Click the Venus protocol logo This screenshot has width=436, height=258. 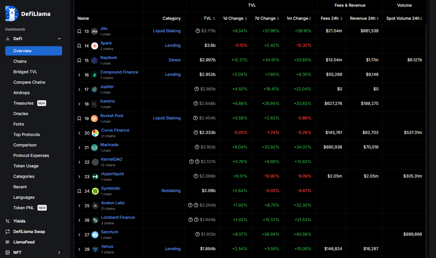pyautogui.click(x=95, y=249)
